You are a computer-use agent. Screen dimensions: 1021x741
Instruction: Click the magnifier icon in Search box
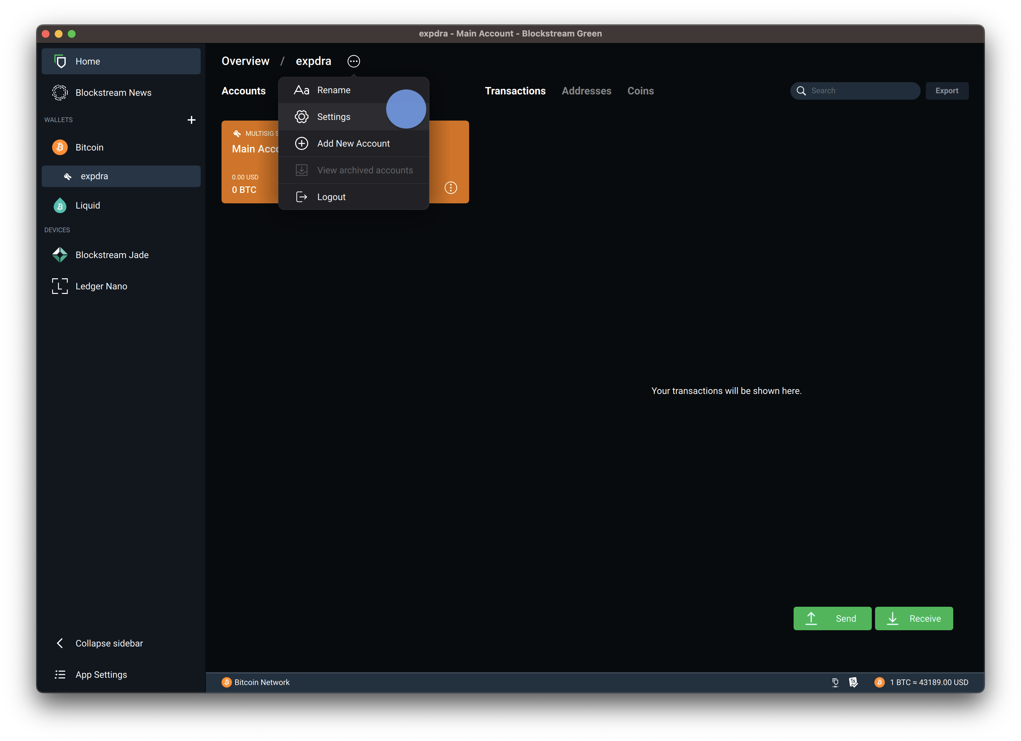[x=801, y=91]
